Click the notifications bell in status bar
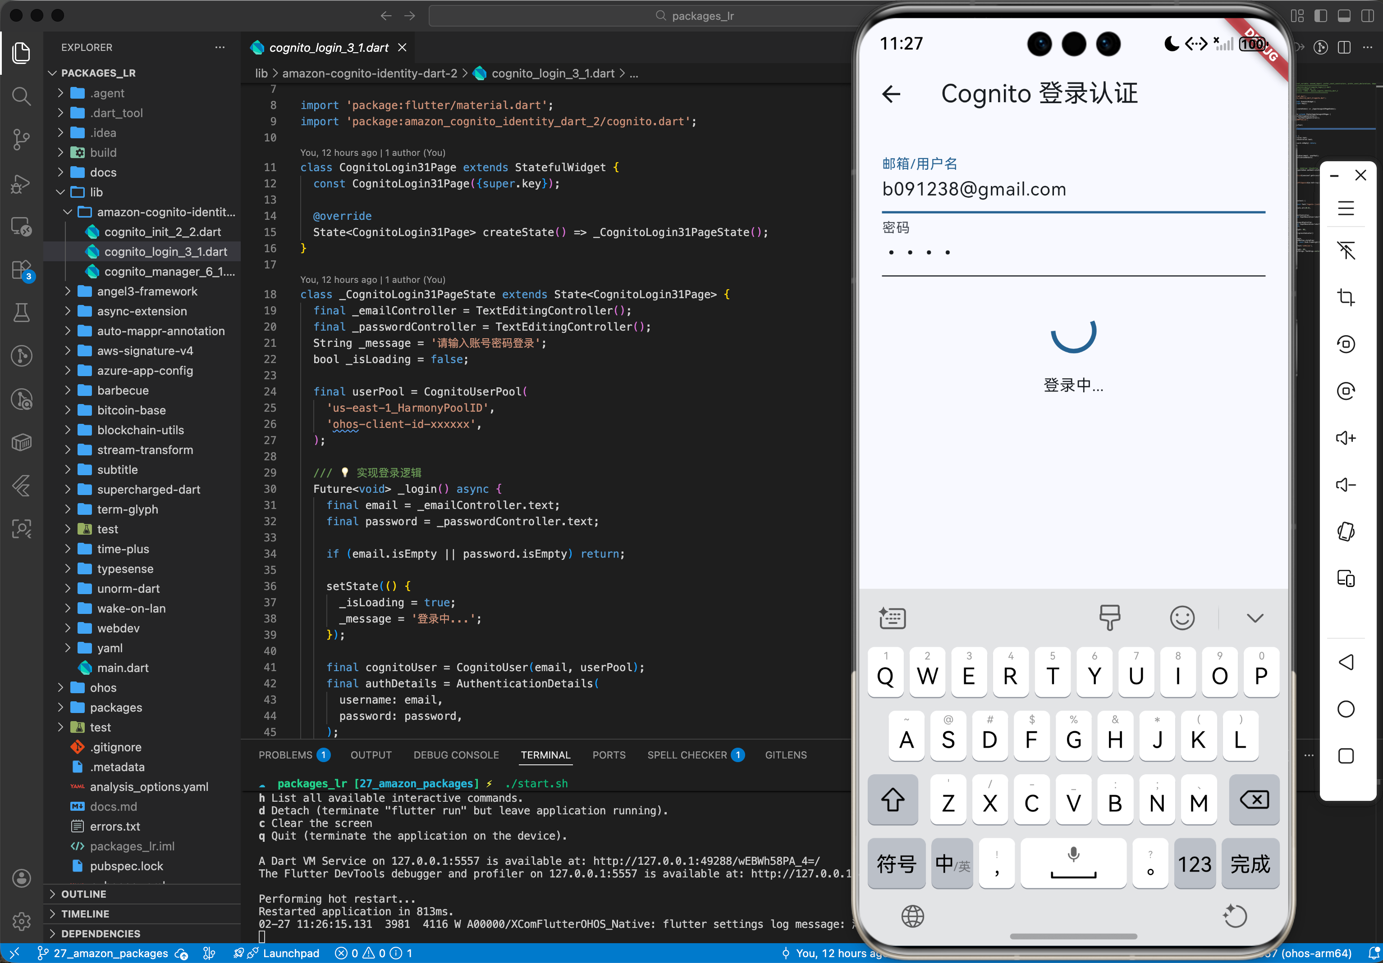The image size is (1383, 963). [x=1374, y=954]
